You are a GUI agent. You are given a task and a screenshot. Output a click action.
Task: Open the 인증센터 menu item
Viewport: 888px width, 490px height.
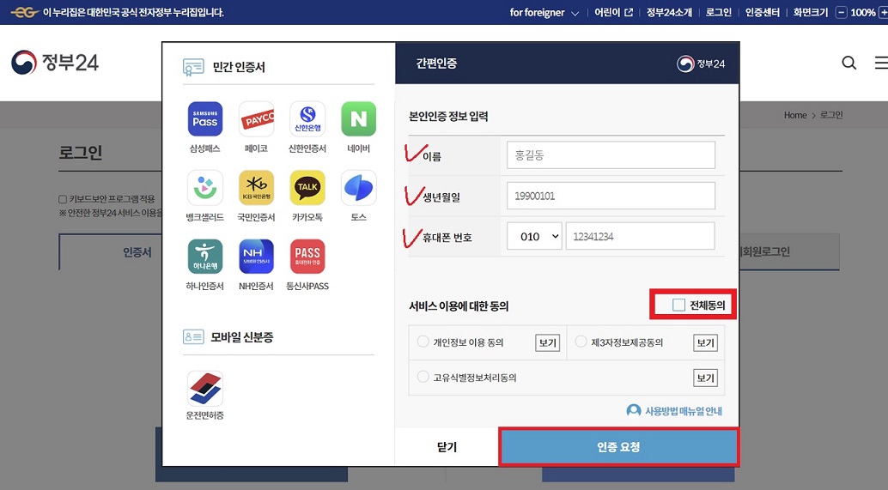(763, 13)
